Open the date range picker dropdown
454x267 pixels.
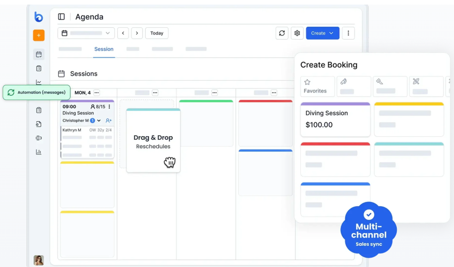[x=86, y=33]
